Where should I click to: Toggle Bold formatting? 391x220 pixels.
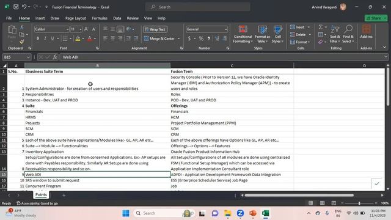38,38
